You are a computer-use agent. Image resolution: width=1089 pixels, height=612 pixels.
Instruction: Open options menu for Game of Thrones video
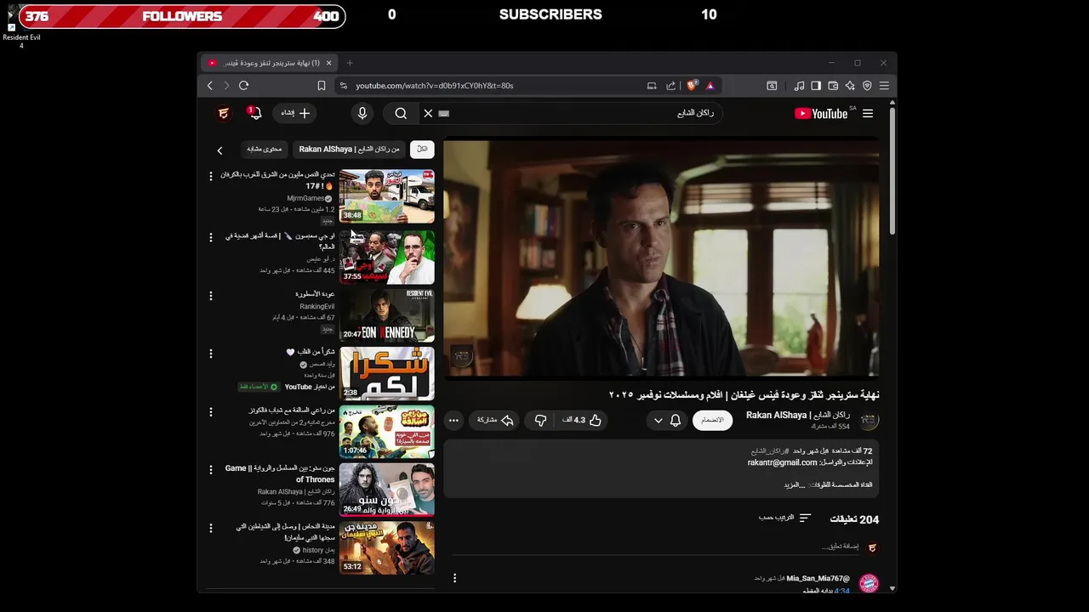[x=211, y=470]
